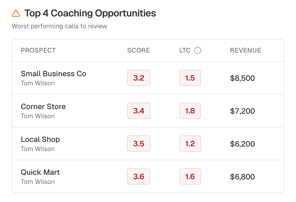Screen dimensions: 296x202
Task: Select the 1.2 LTC badge
Action: 190,144
